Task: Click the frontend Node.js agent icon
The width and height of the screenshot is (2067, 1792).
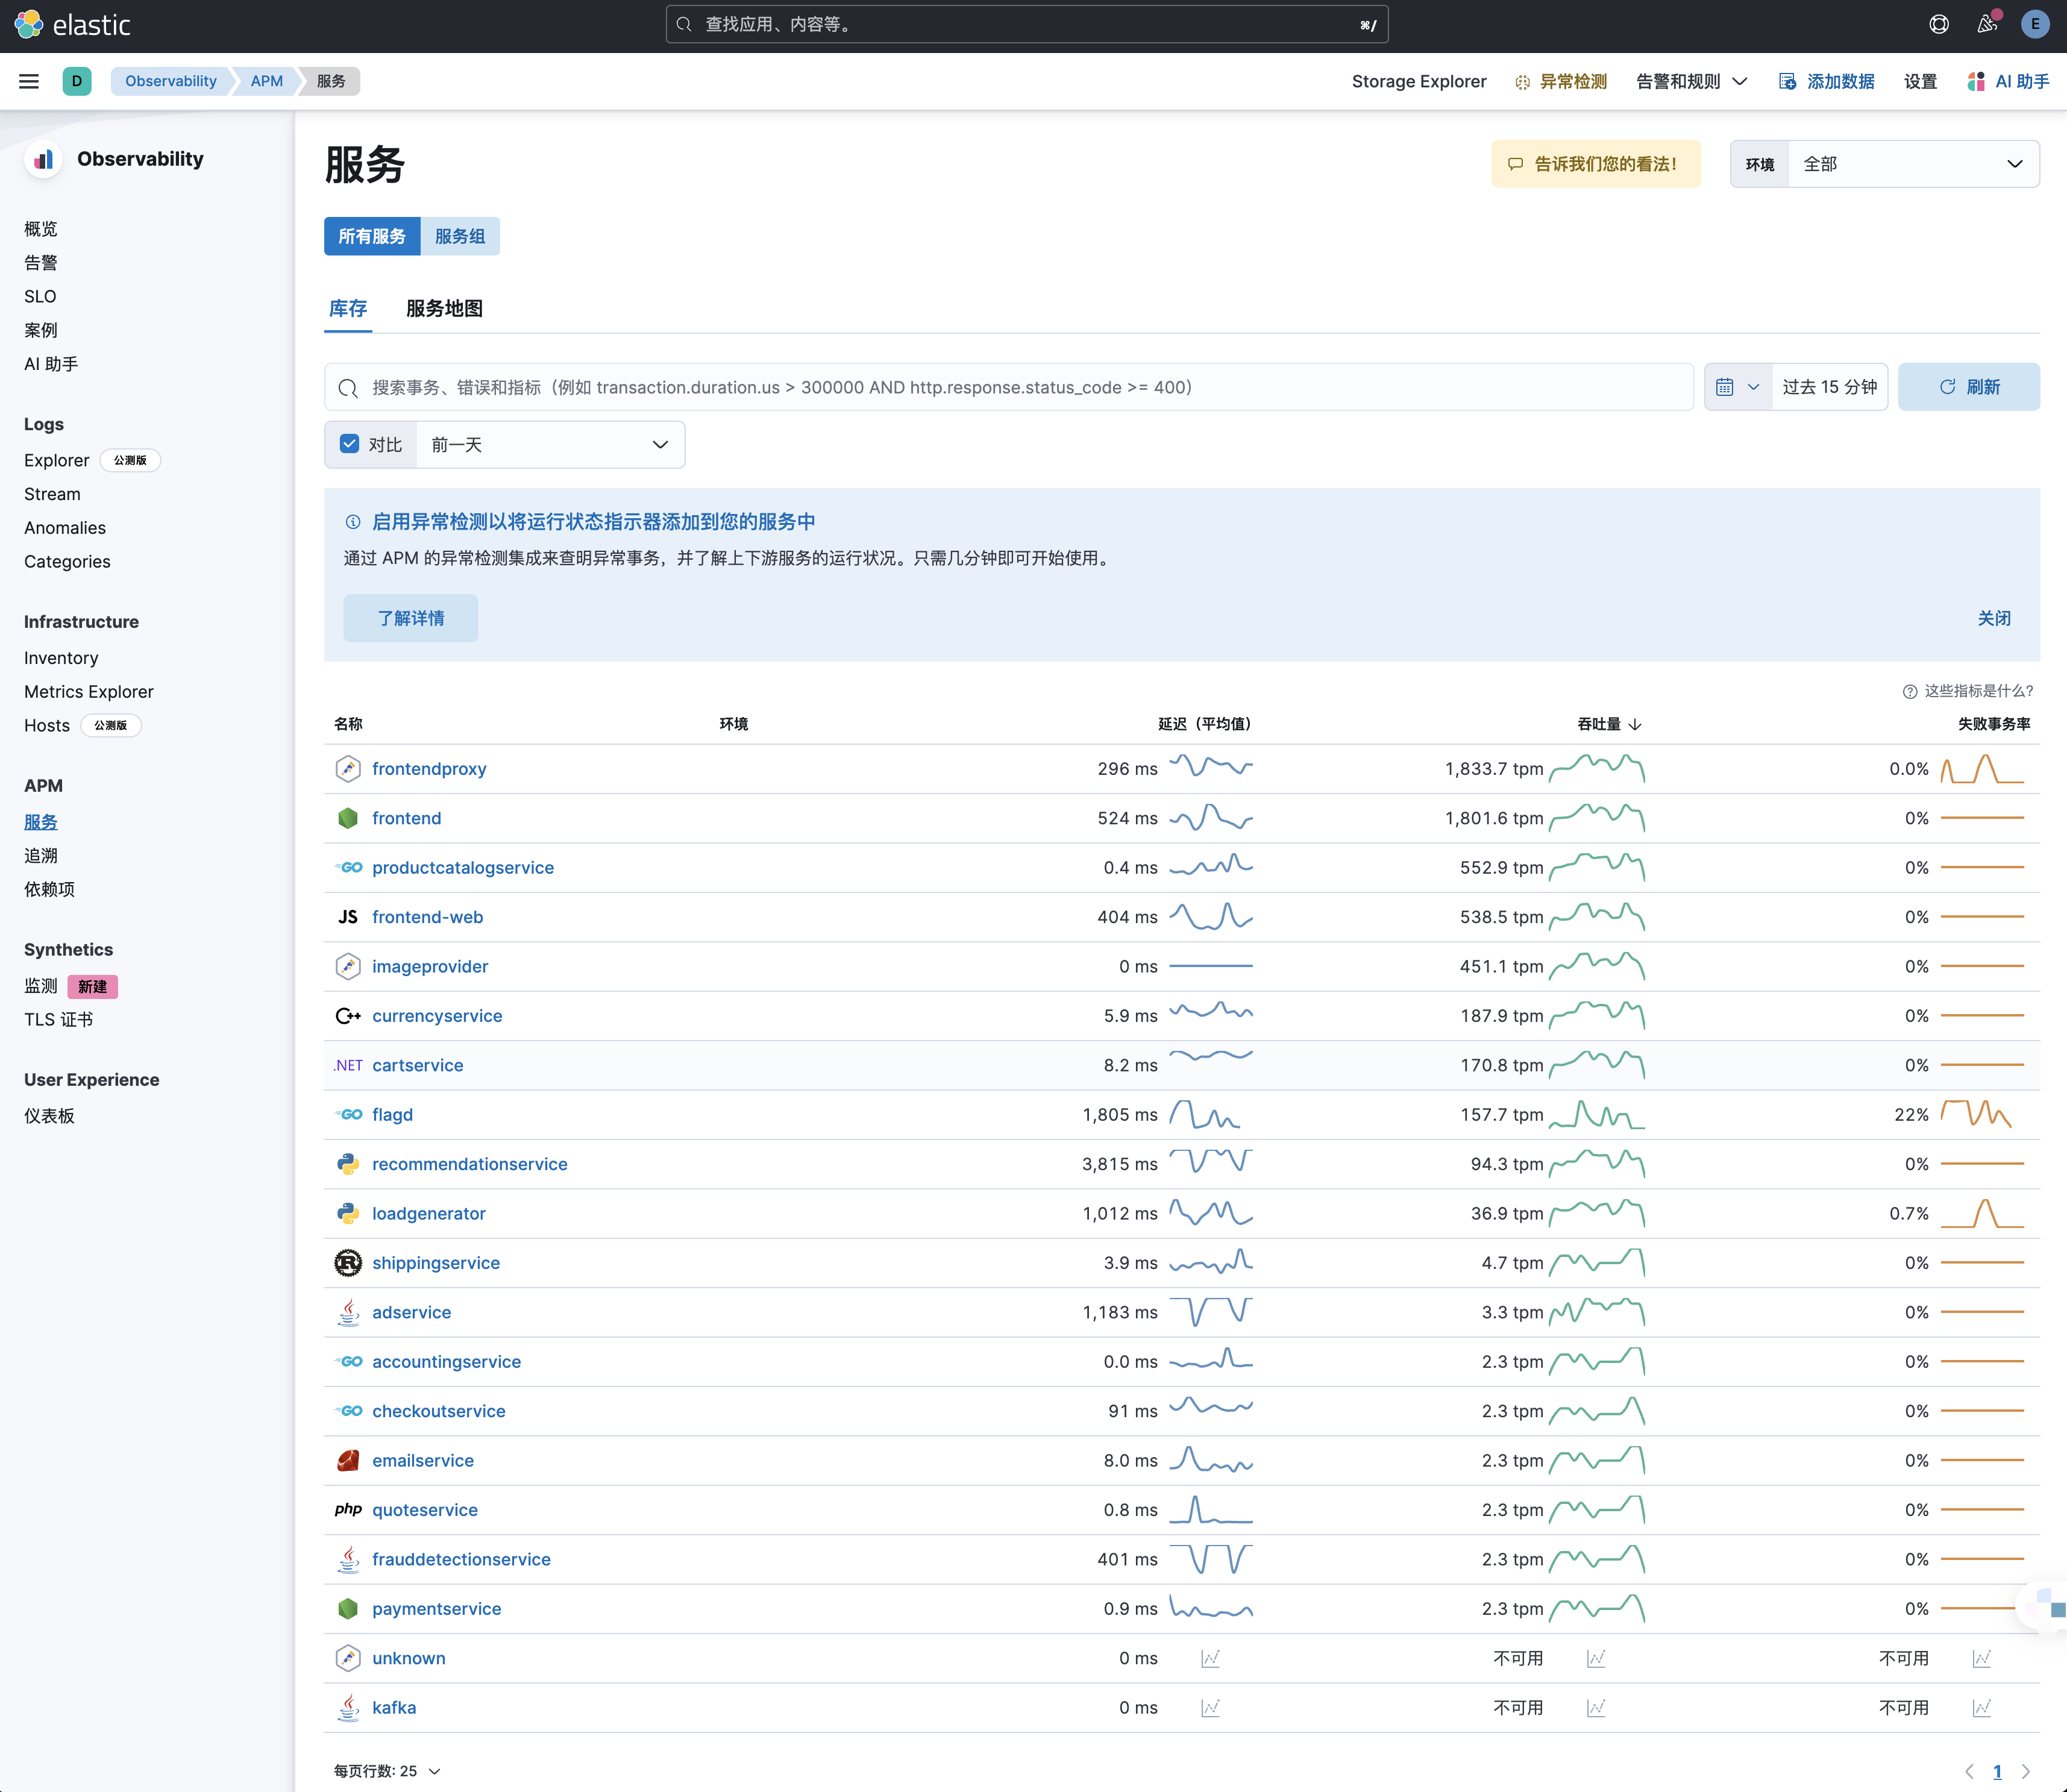Action: click(x=348, y=818)
